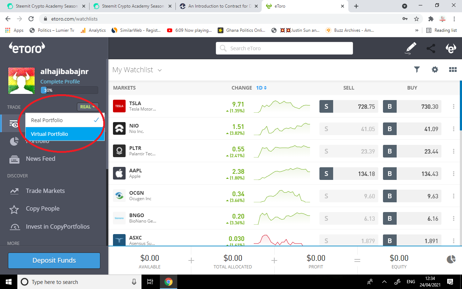Viewport: 462px width, 289px height.
Task: Open Chrome profile dropdown arrow
Action: [x=405, y=6]
